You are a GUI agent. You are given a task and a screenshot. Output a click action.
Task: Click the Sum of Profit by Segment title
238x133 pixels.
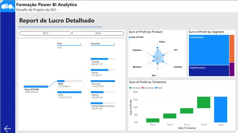coord(206,32)
